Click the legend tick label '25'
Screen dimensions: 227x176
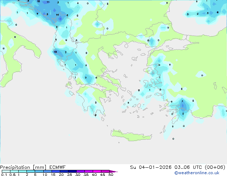[x=69, y=175]
